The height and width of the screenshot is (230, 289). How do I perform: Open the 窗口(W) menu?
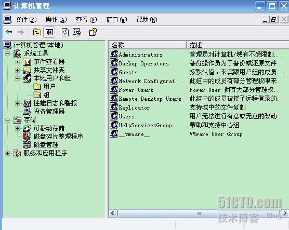tap(116, 20)
